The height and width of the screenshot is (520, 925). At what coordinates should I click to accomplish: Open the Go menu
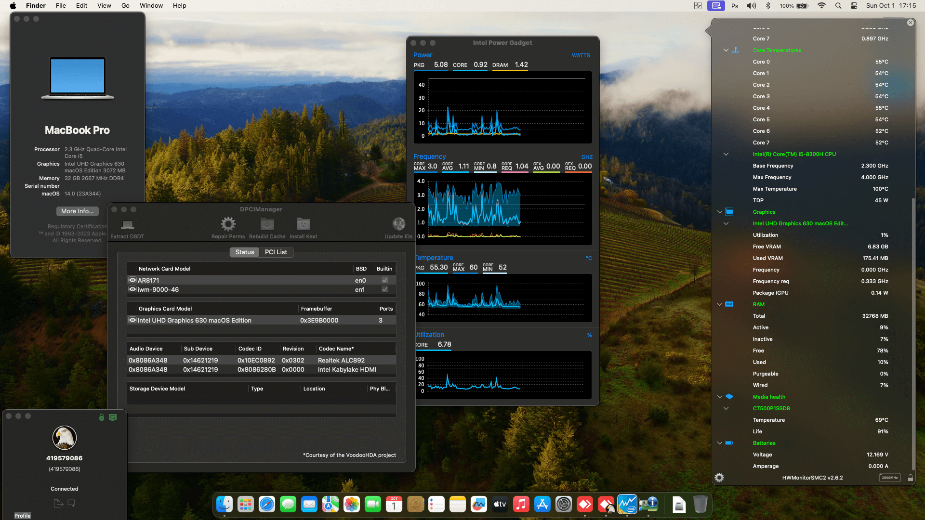pos(125,6)
